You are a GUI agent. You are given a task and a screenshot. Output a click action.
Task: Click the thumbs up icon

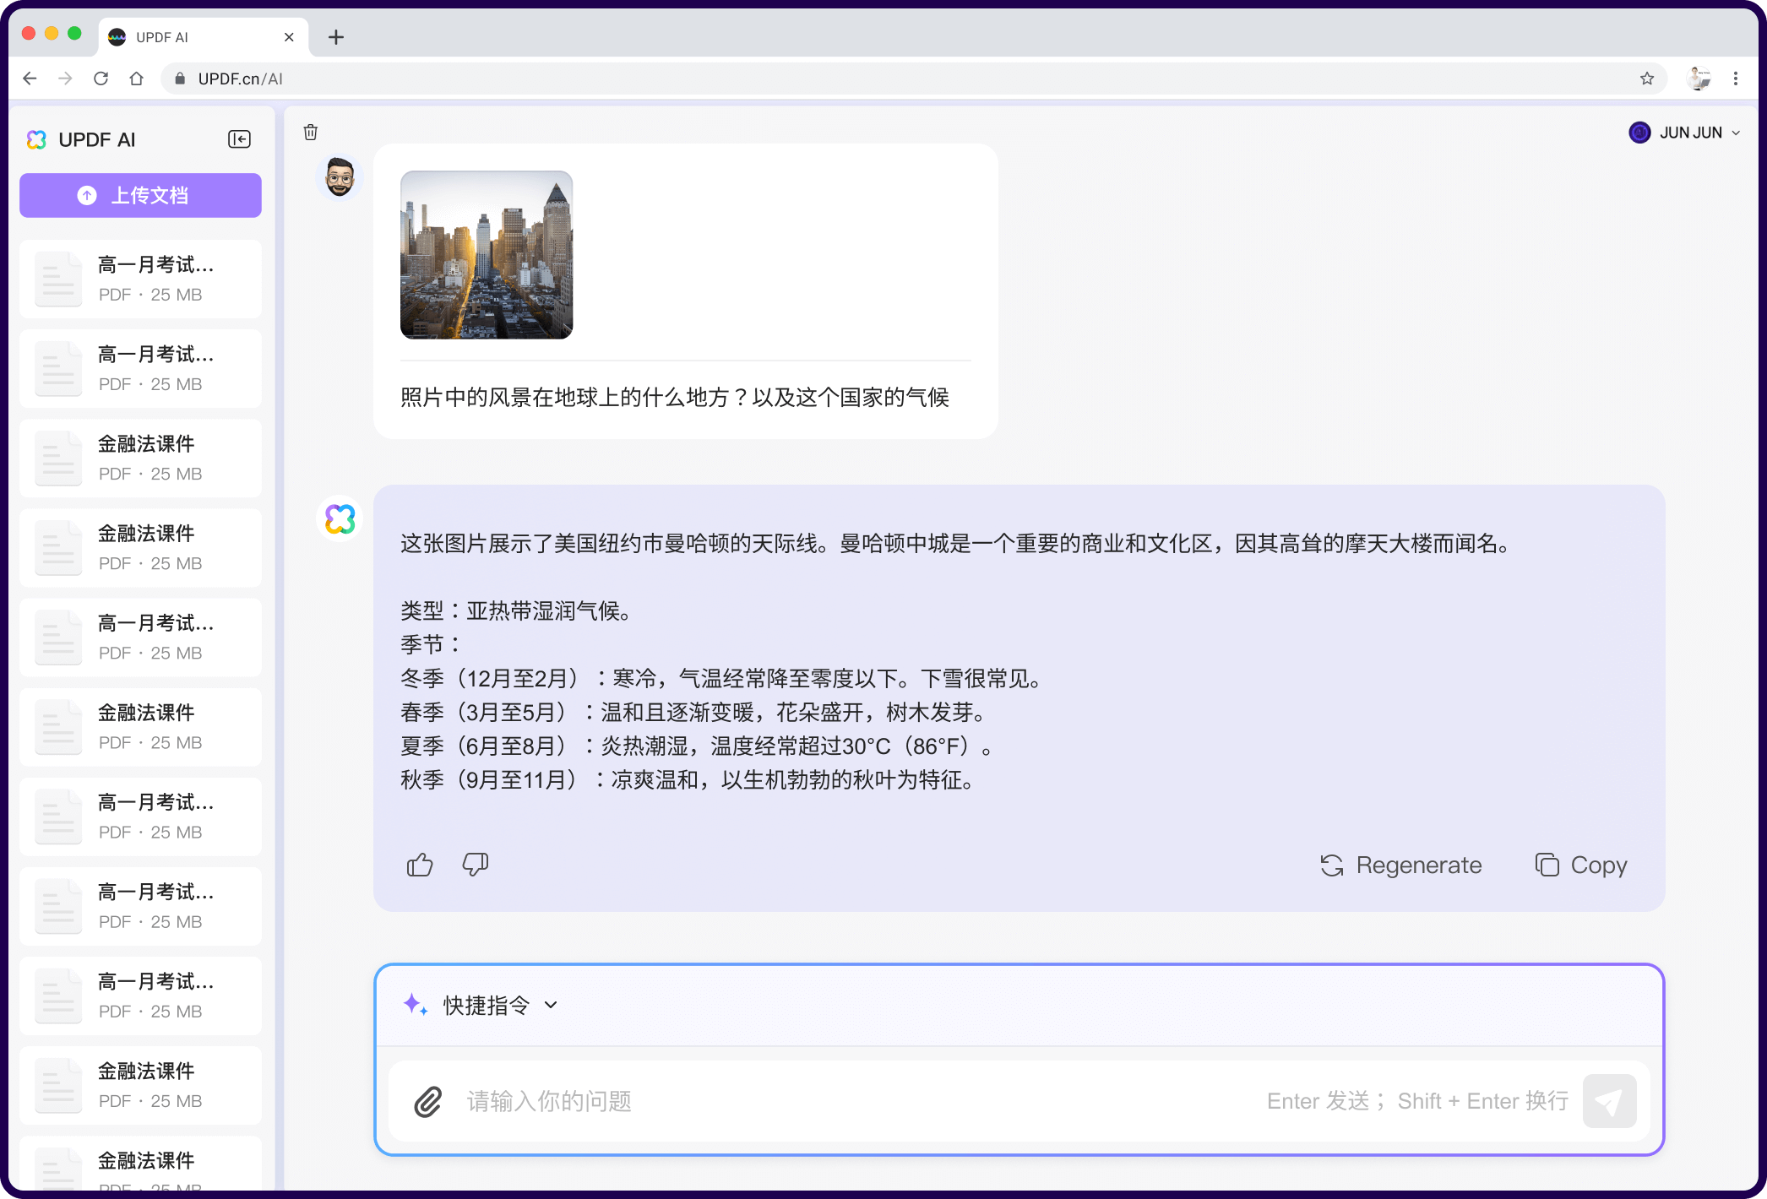[x=420, y=865]
